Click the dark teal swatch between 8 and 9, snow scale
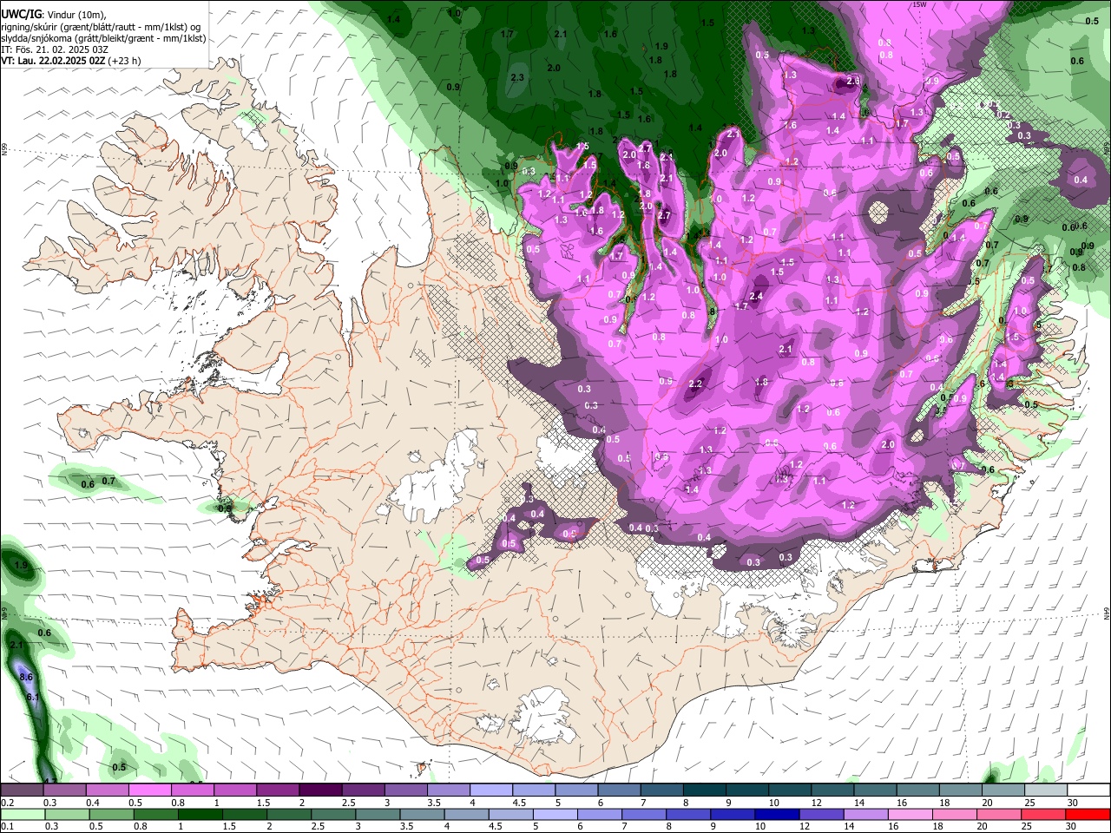This screenshot has height=833, width=1111. 705,790
